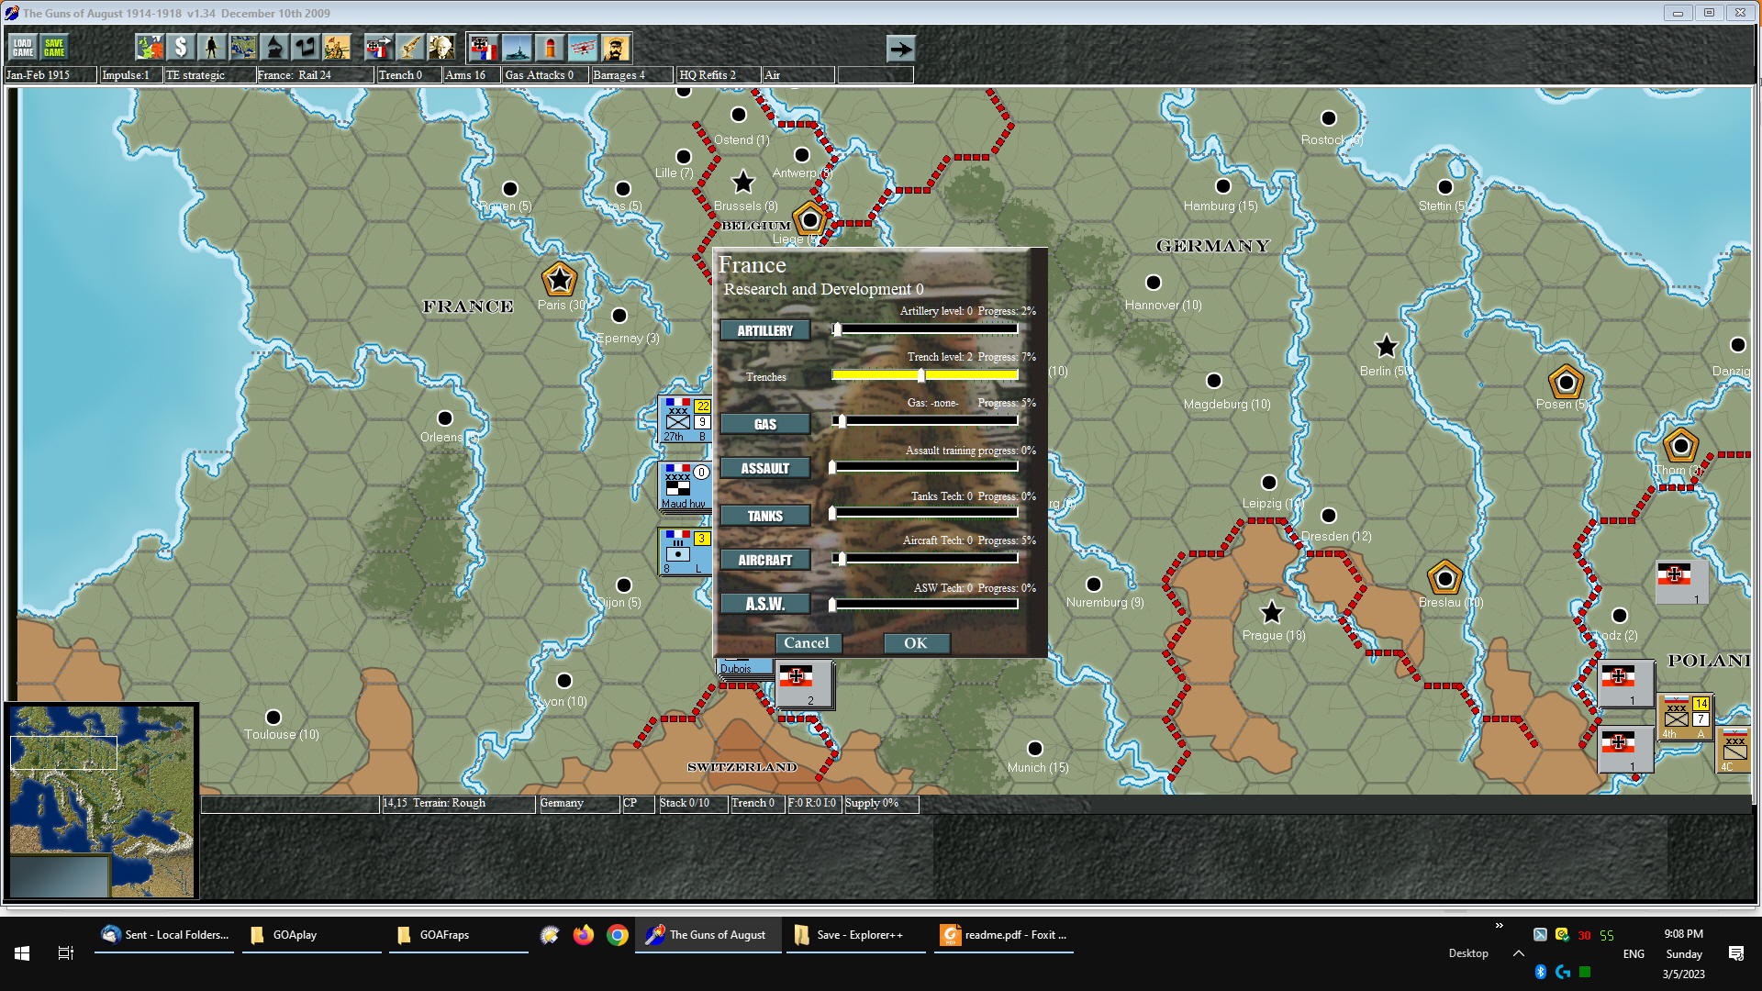
Task: Click the Brussels capital star
Action: coord(743,182)
